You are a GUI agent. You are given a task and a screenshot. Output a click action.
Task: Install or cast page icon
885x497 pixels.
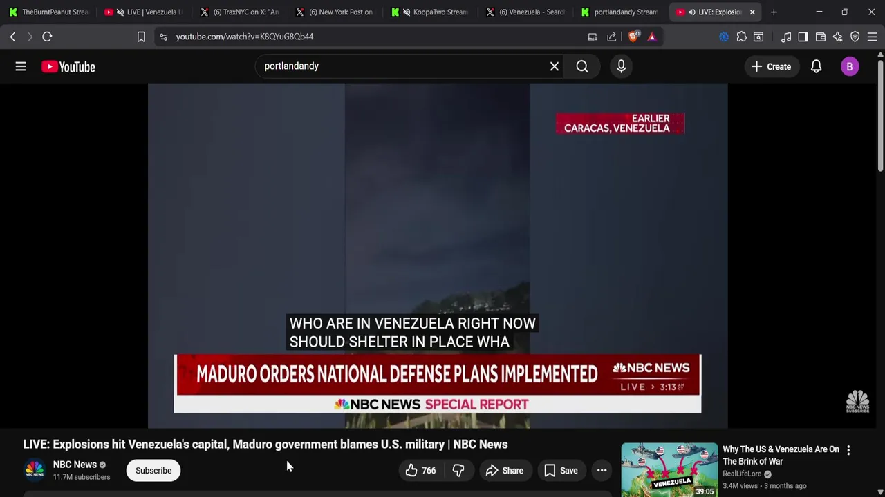pos(593,37)
